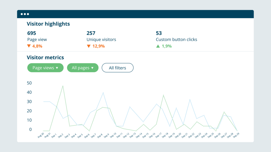
Task: Select the Visitor metrics section header
Action: (45, 58)
